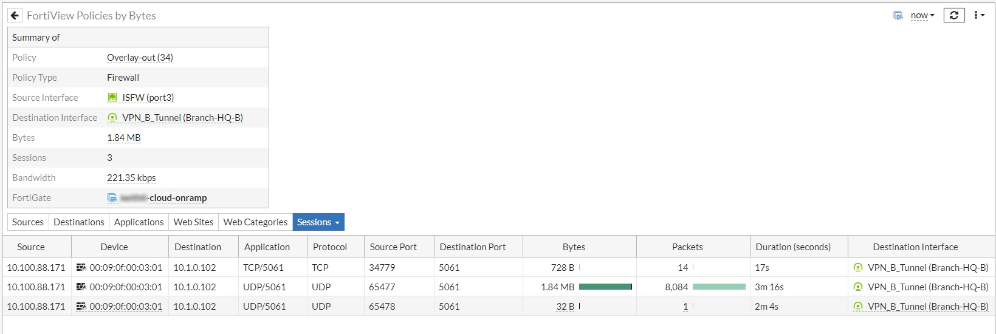This screenshot has width=996, height=334.
Task: Go back with the left arrow icon
Action: pyautogui.click(x=15, y=15)
